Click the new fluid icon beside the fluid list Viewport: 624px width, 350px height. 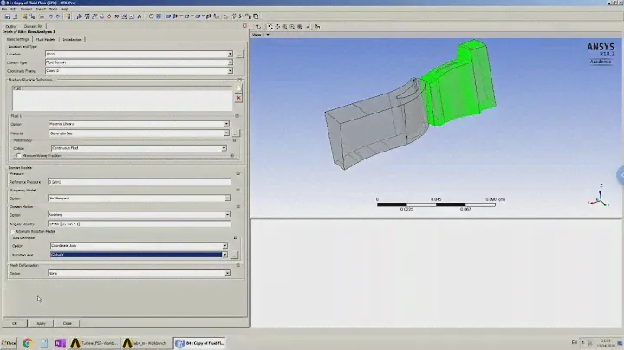[238, 87]
